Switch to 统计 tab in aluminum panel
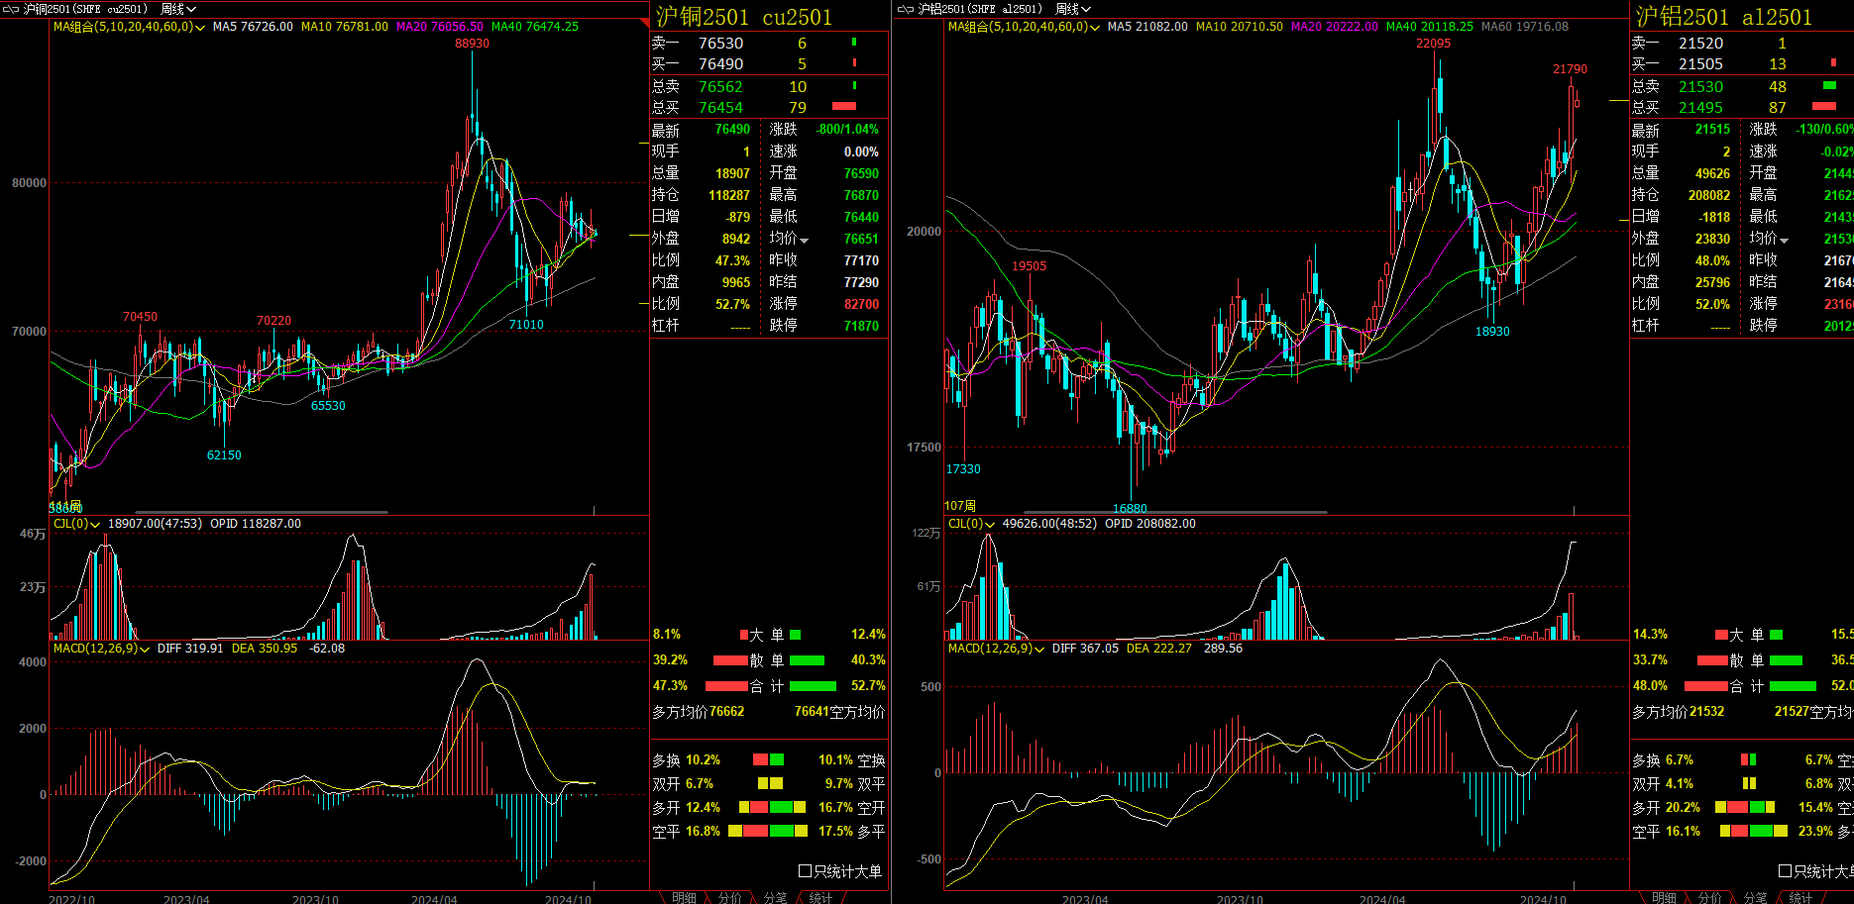Screen dimensions: 1854x904 pos(1800,897)
